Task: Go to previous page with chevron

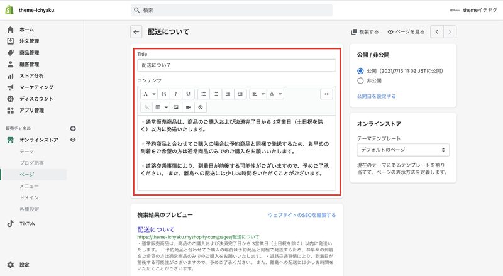Action: point(437,32)
